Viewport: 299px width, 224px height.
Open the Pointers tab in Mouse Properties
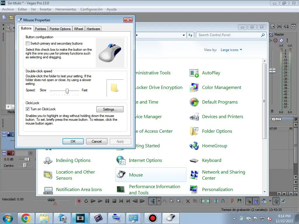point(40,29)
